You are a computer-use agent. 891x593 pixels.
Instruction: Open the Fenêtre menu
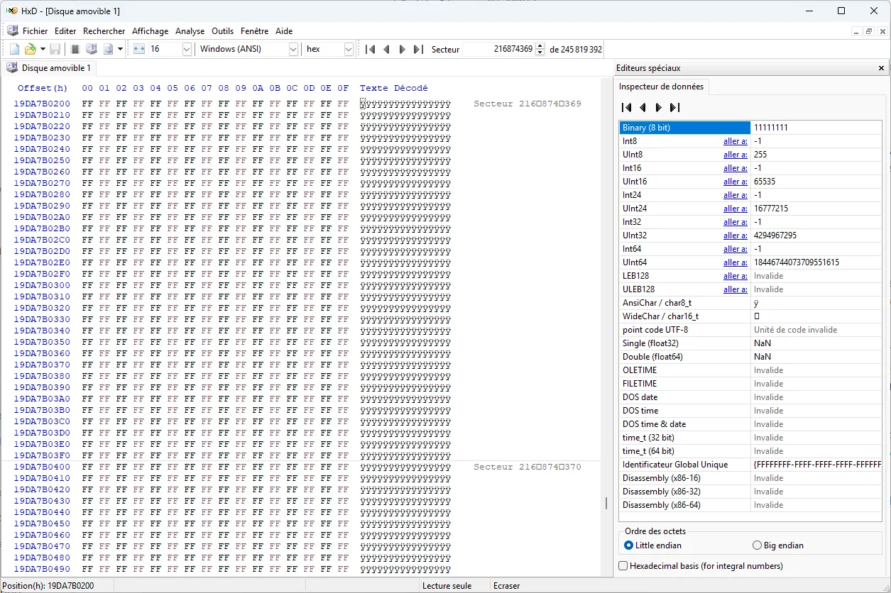254,31
